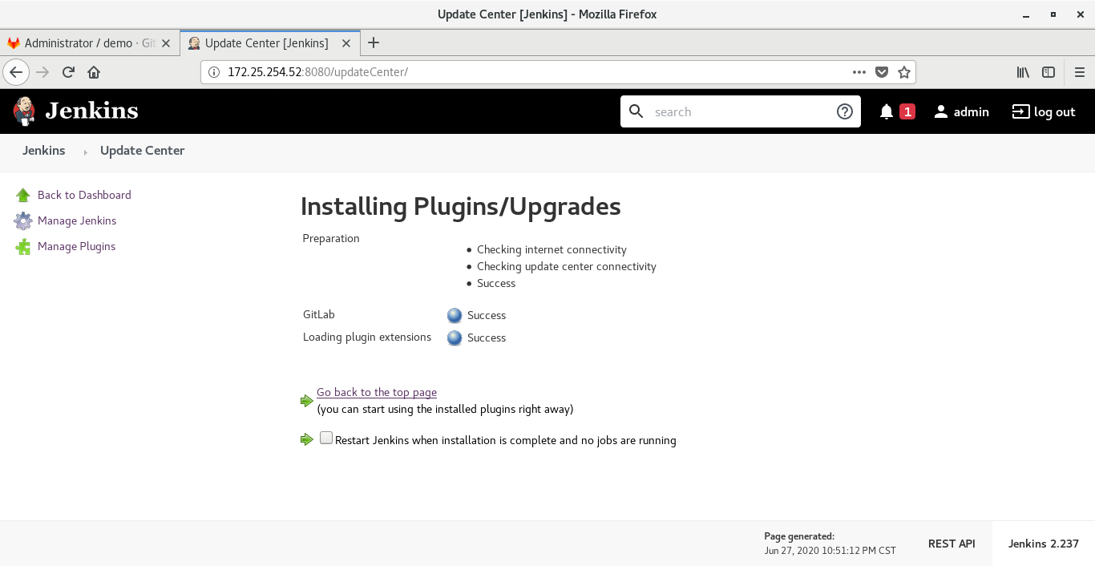Viewport: 1095px width, 566px height.
Task: Expand the Jenkins breadcrumb arrow menu
Action: click(x=85, y=152)
